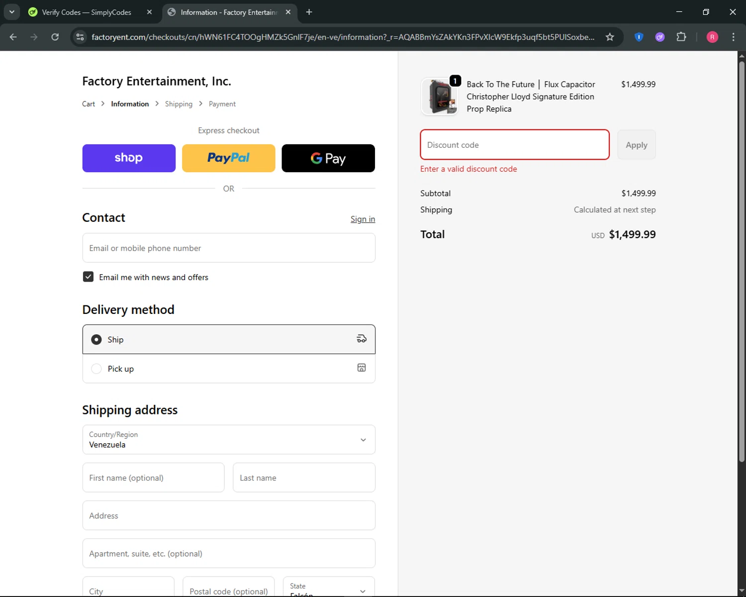Click the City input field
The height and width of the screenshot is (597, 746).
point(128,587)
